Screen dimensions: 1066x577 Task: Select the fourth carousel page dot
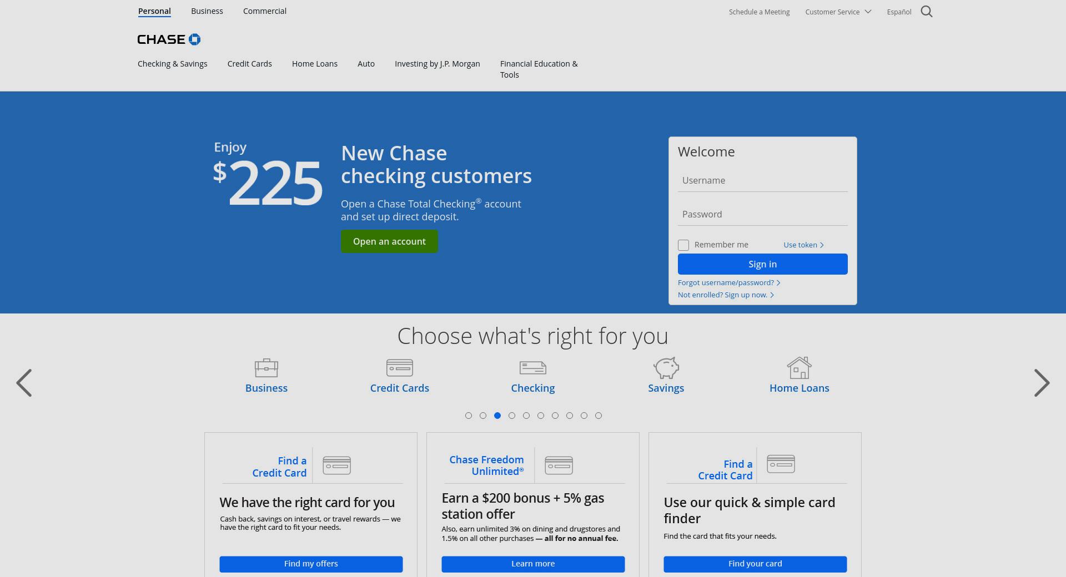coord(512,416)
